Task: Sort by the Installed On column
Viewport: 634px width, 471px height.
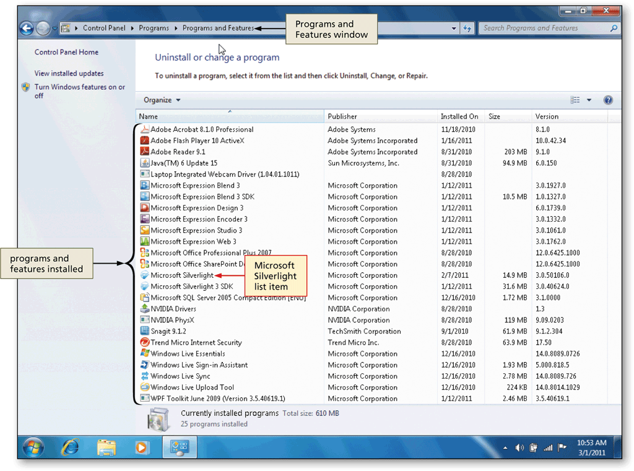Action: (461, 116)
